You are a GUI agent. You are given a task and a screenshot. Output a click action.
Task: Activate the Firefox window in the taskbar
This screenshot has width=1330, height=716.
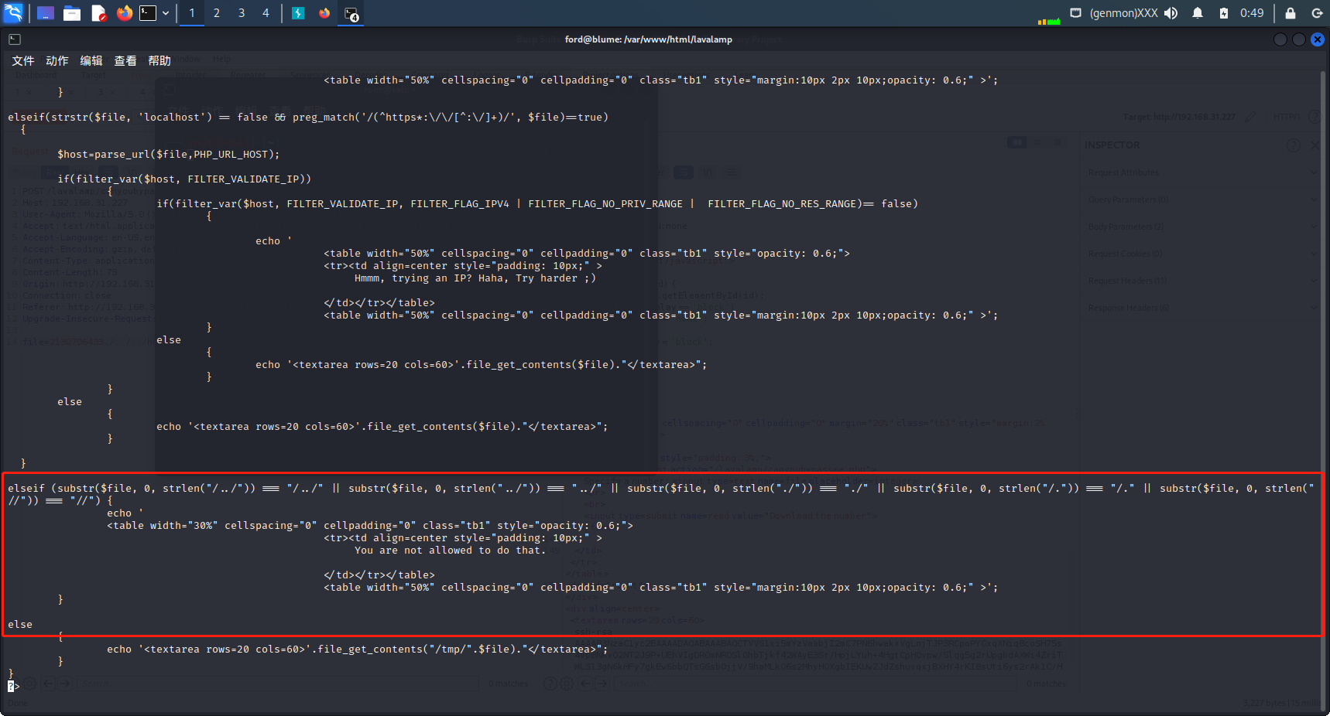click(x=324, y=13)
